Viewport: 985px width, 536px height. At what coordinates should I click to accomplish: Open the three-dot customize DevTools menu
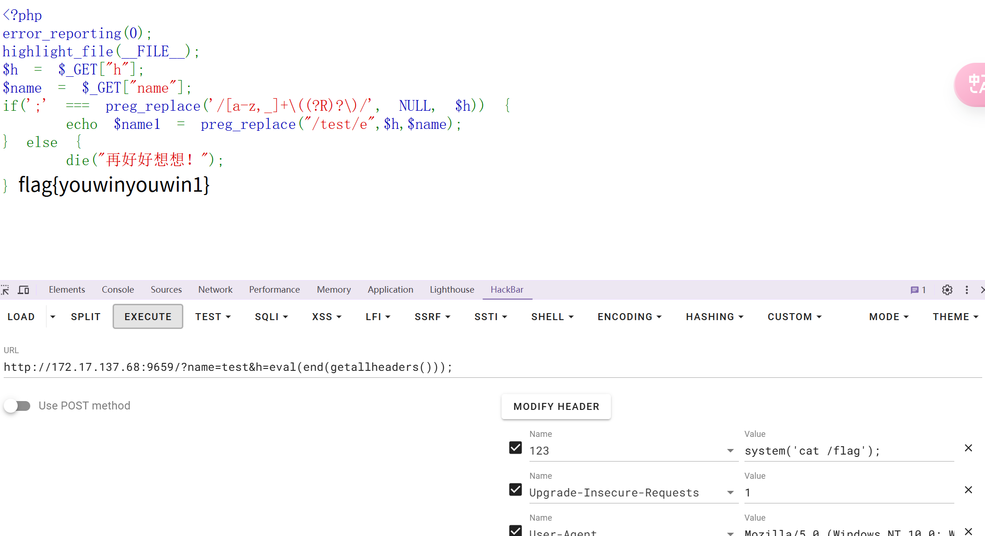coord(966,289)
